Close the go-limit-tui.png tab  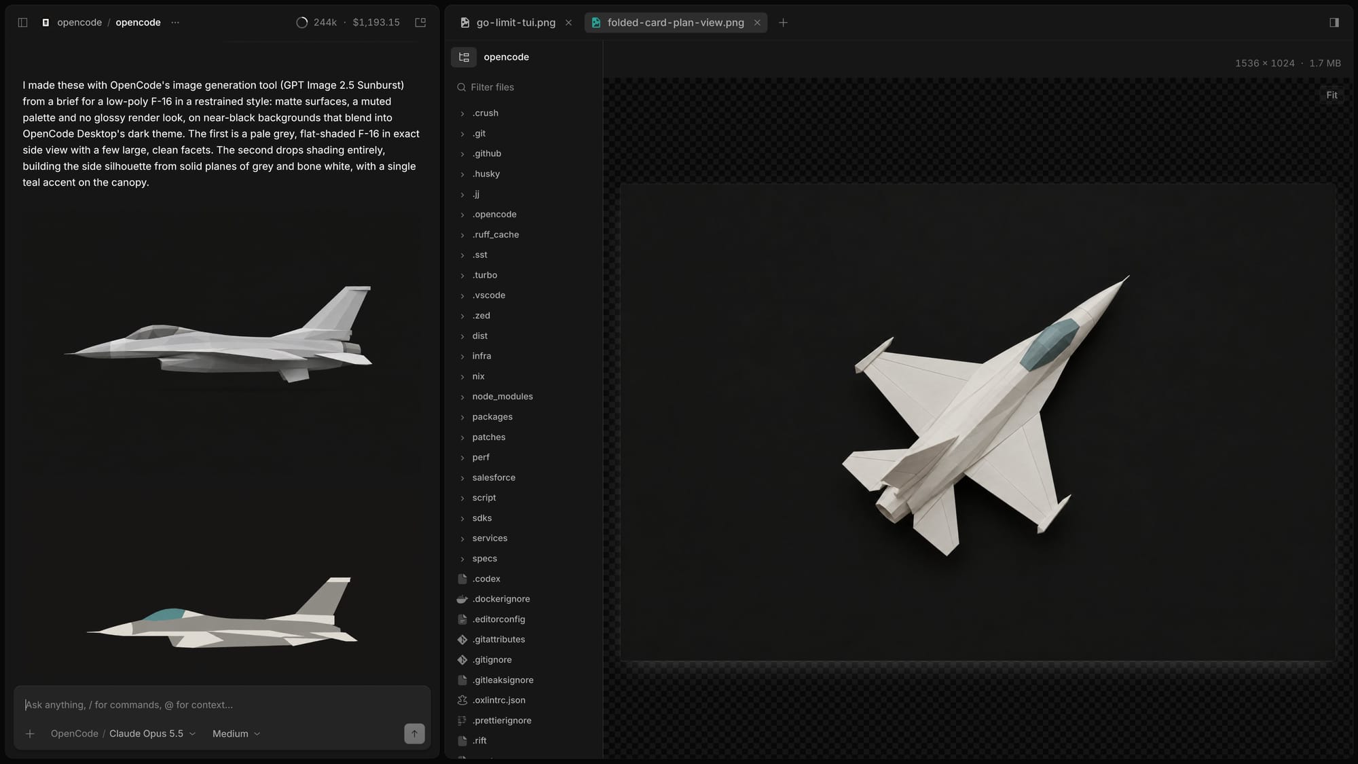[x=568, y=22]
